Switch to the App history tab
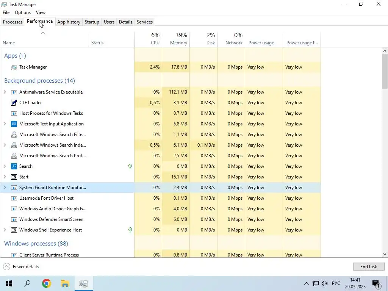 click(x=69, y=22)
